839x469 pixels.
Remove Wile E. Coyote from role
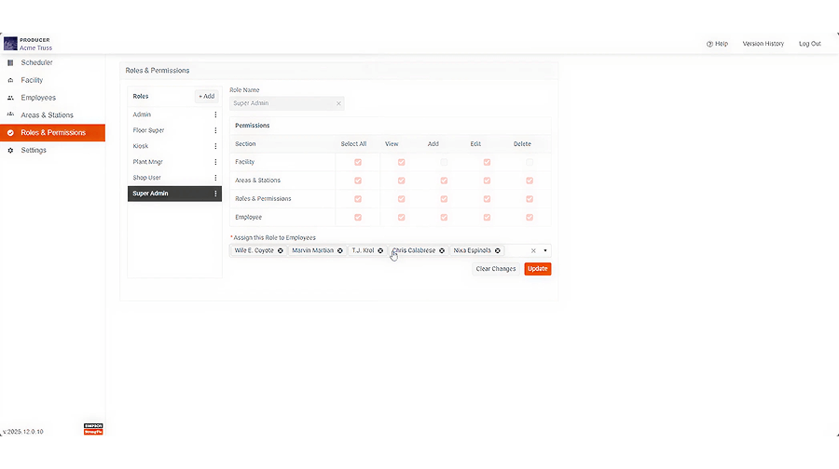click(280, 250)
